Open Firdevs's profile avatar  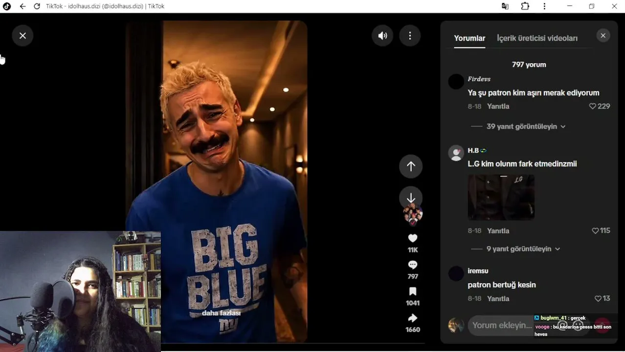(456, 82)
